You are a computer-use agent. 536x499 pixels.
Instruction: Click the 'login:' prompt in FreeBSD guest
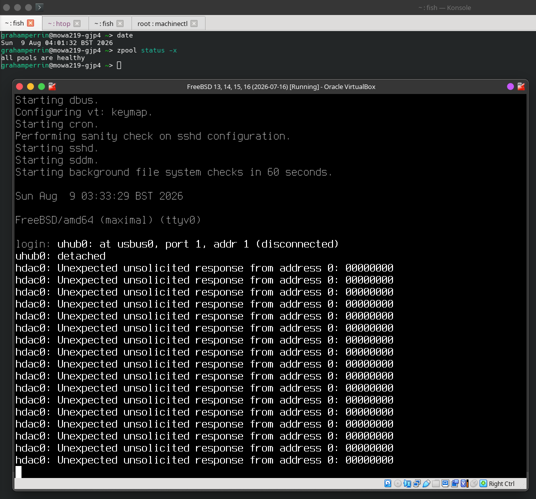33,244
